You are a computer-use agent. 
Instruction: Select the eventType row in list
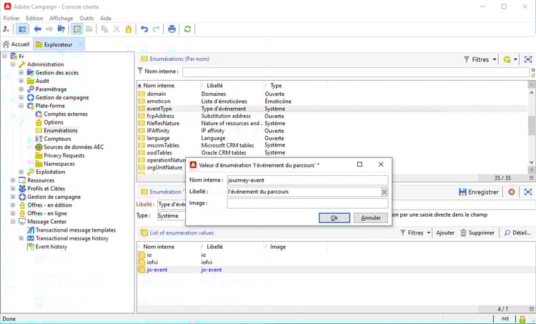click(x=332, y=109)
